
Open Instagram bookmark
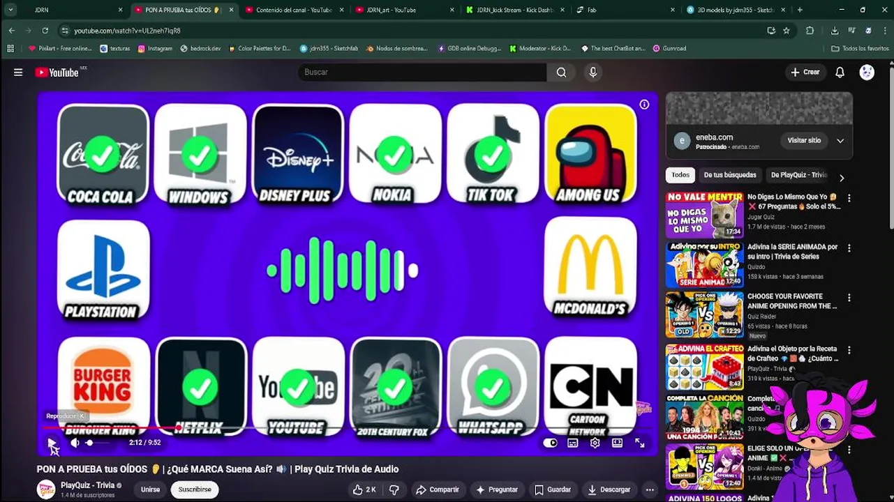click(x=155, y=48)
